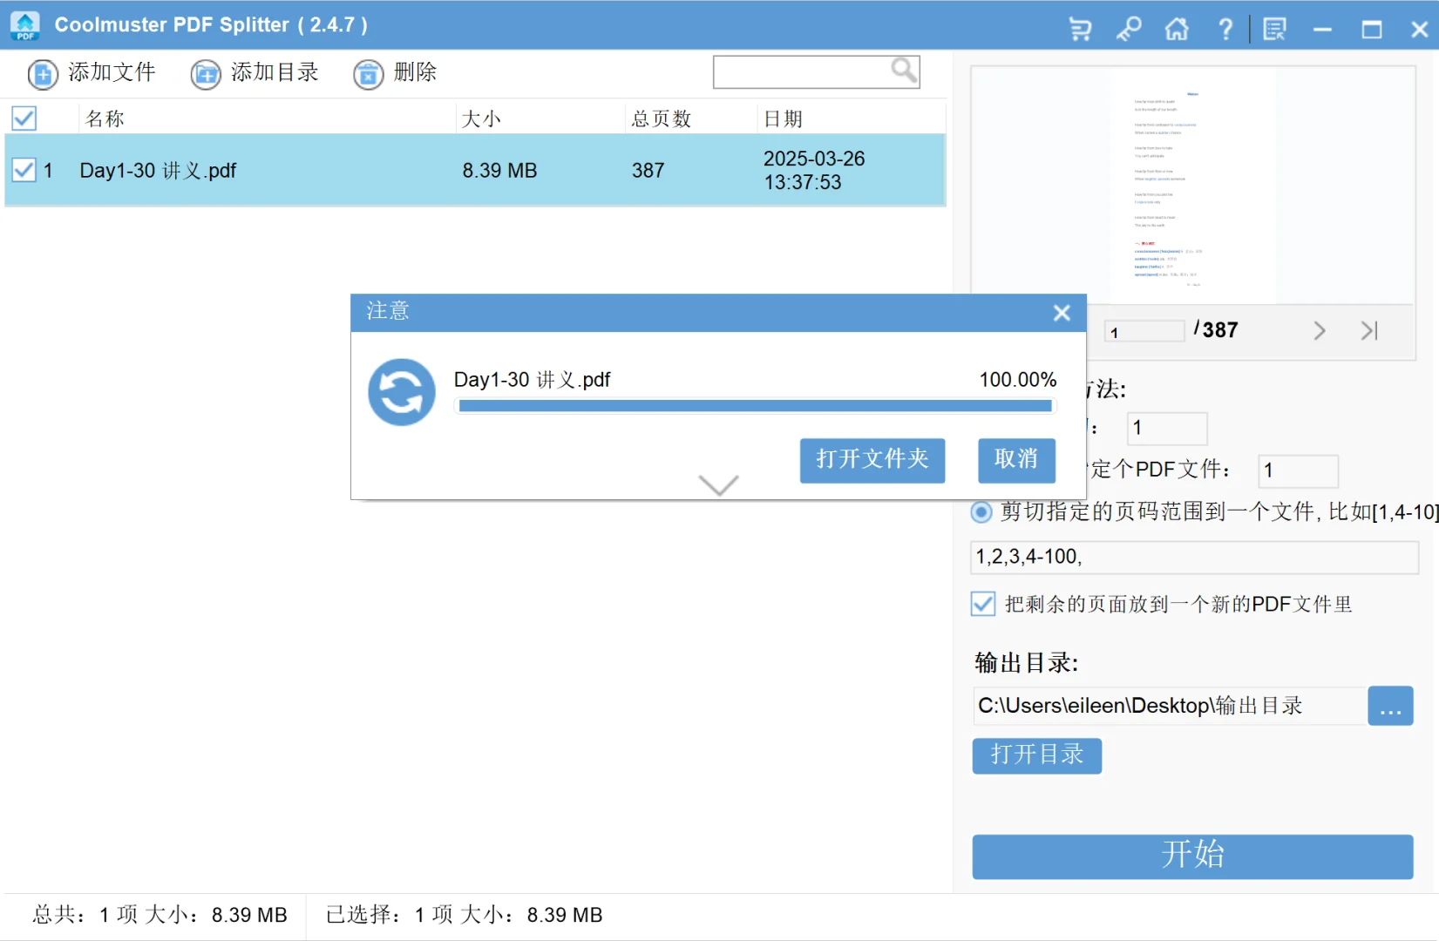Image resolution: width=1439 pixels, height=941 pixels.
Task: Click the 添加目录 add folder button
Action: coord(255,73)
